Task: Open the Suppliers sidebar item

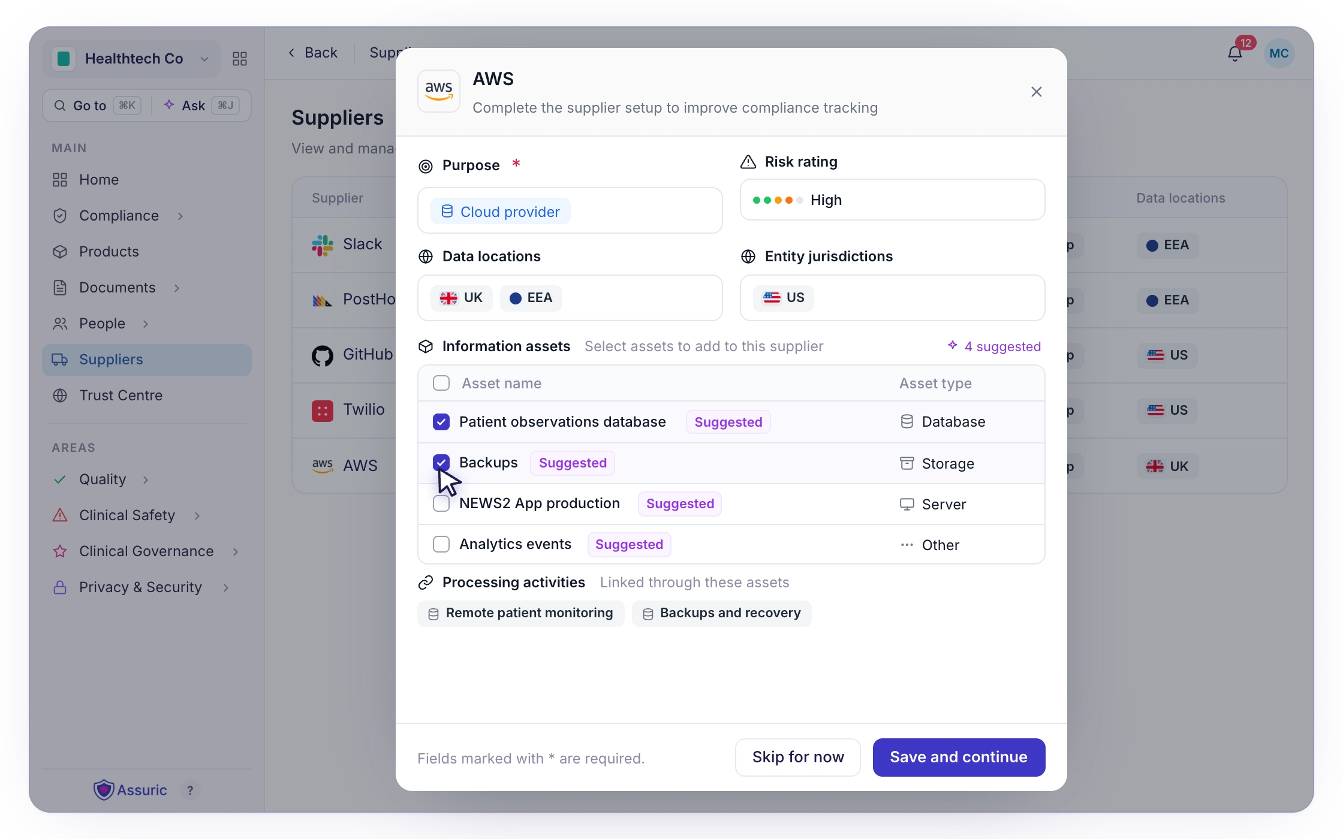Action: click(147, 360)
